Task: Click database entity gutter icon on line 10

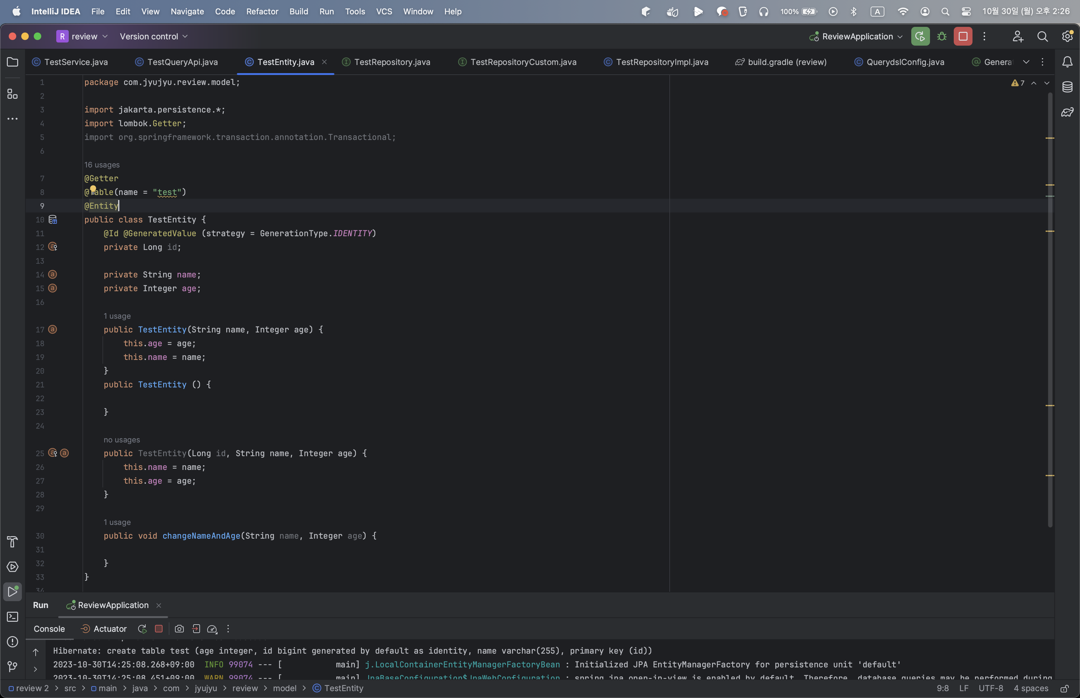Action: pos(52,220)
